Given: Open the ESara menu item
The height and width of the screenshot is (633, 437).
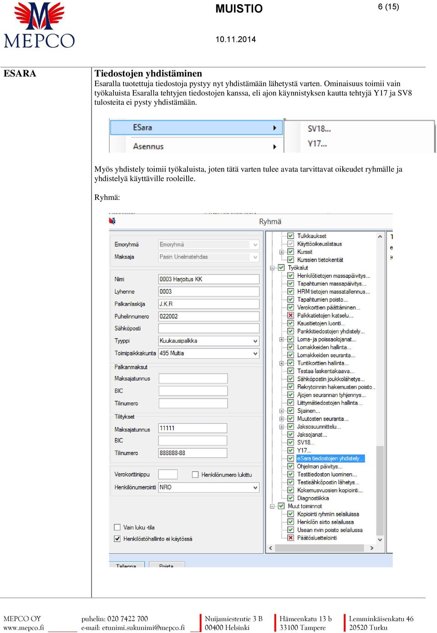Looking at the screenshot, I should (197, 127).
